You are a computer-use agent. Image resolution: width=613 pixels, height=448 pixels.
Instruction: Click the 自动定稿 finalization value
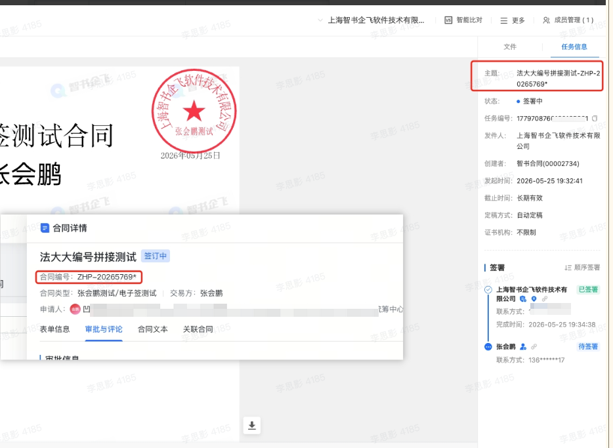tap(530, 215)
